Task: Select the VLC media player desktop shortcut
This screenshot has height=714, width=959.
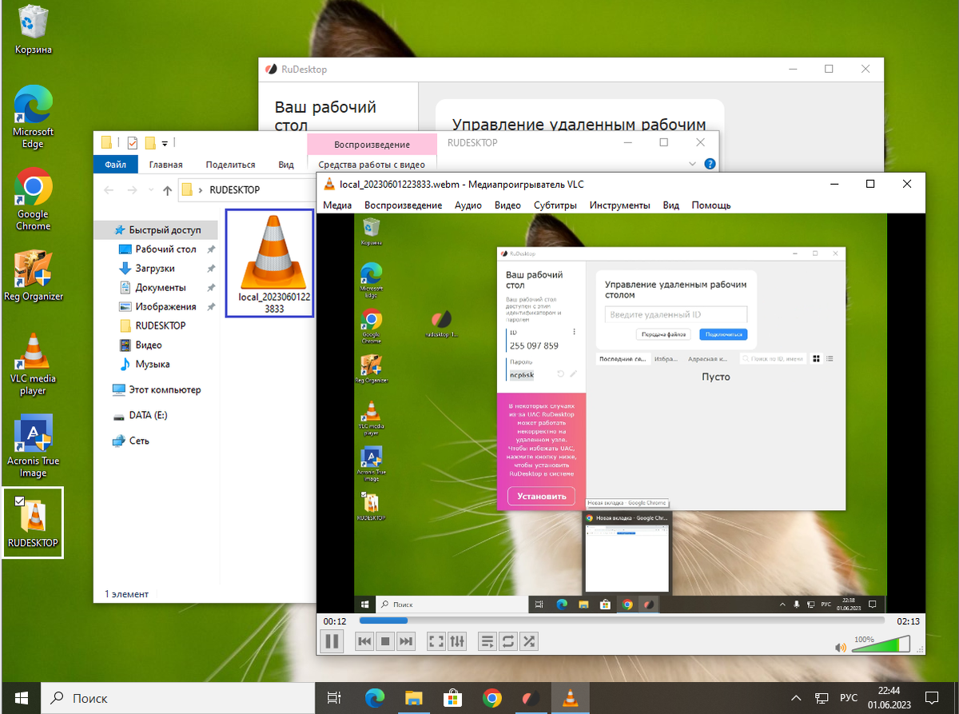Action: pyautogui.click(x=34, y=364)
